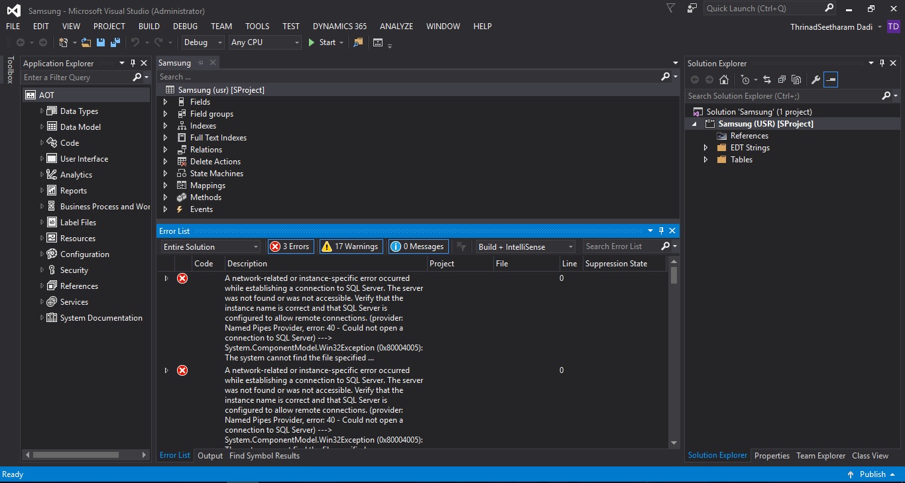Open the BUILD menu
This screenshot has width=905, height=483.
click(149, 27)
